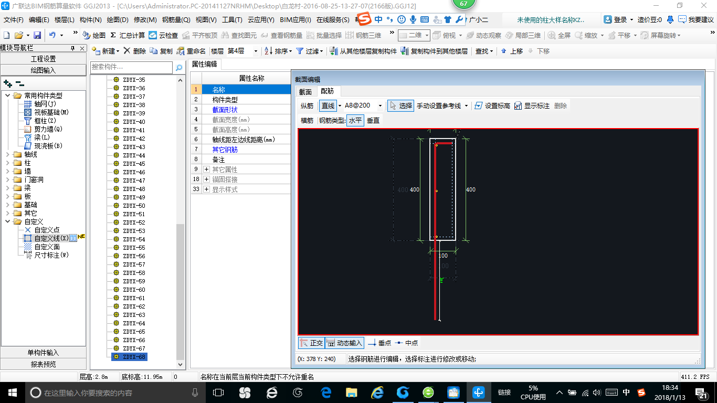Viewport: 717px width, 403px height.
Task: Click the 绘图输入 panel button
Action: 43,70
